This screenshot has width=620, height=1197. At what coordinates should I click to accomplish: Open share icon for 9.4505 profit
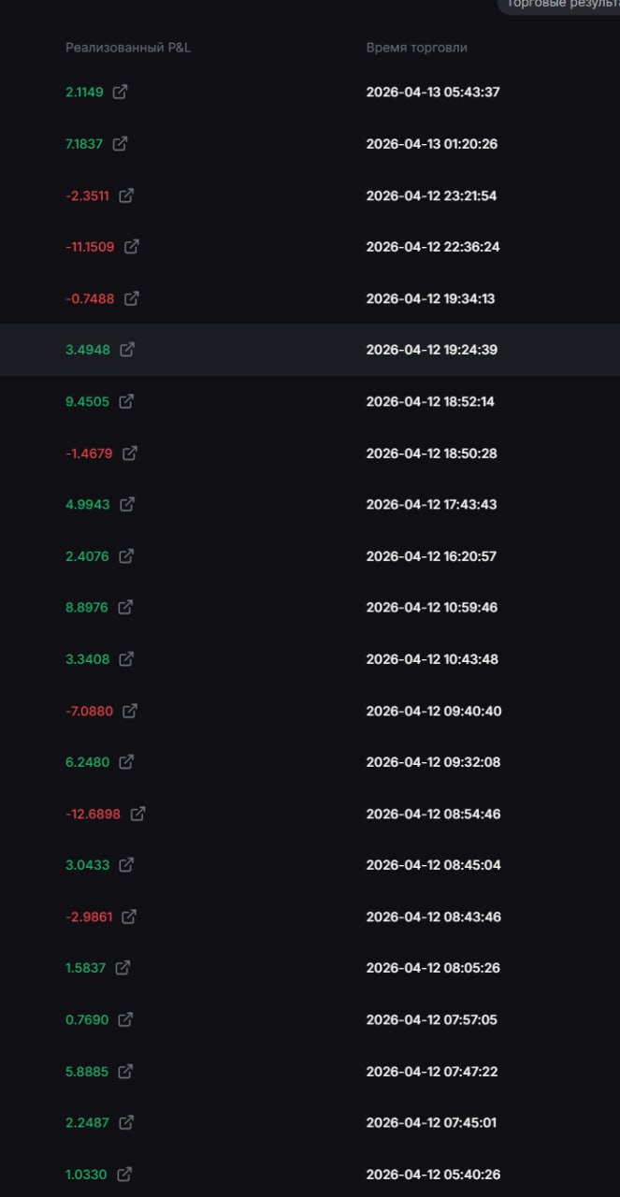tap(126, 401)
